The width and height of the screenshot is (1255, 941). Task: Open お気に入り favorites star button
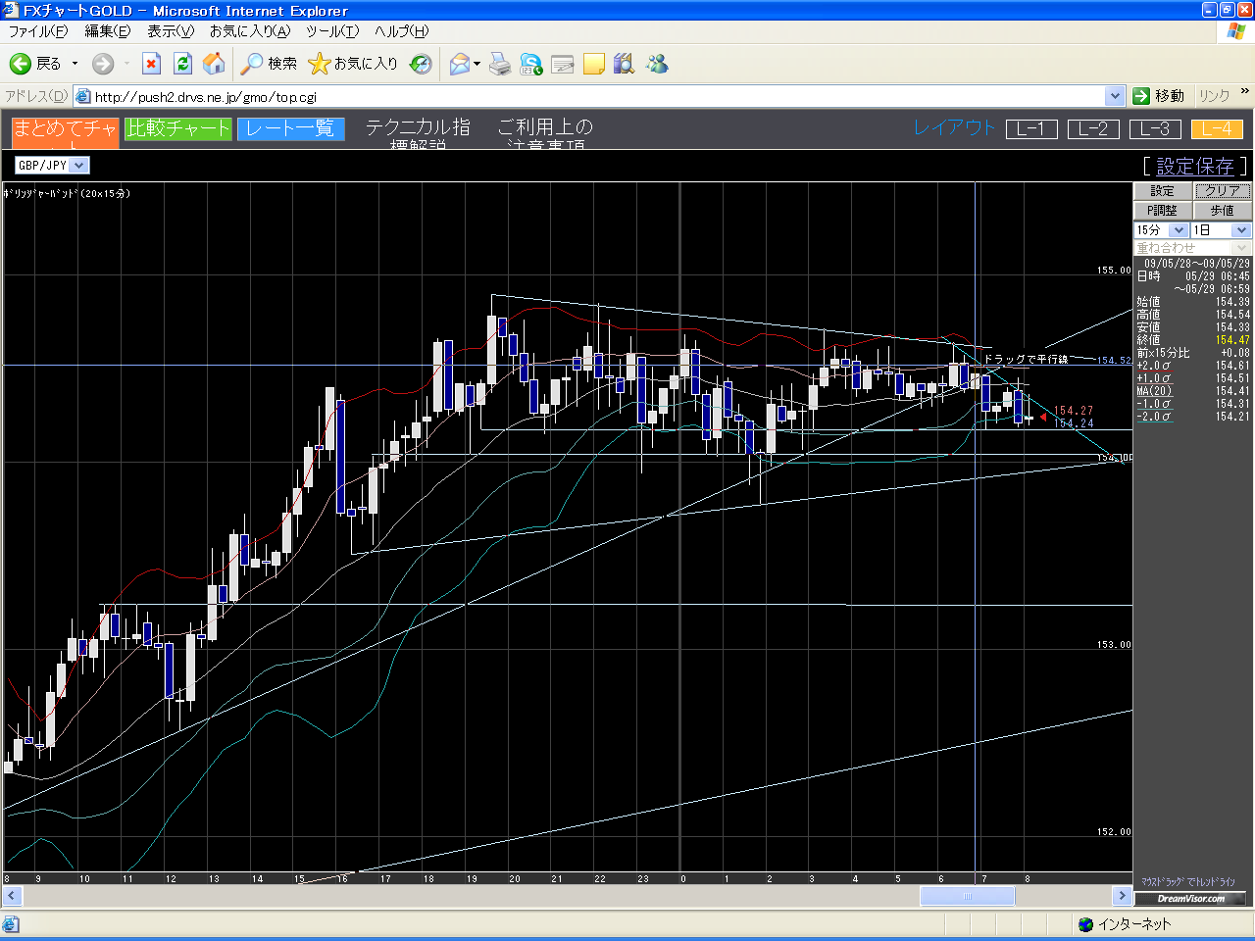[x=353, y=64]
